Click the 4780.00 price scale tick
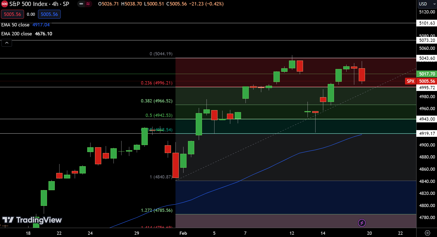437x237 pixels. (x=427, y=218)
